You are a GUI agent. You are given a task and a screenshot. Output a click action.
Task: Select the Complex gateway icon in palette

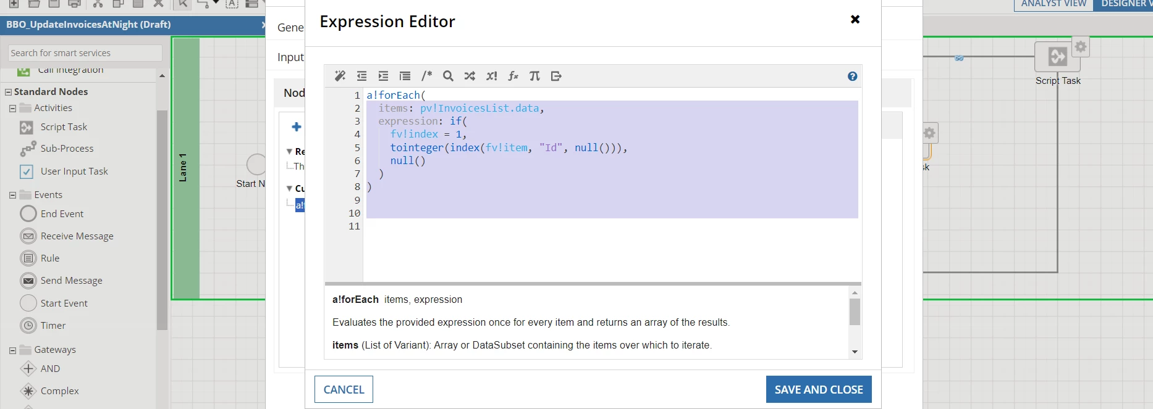click(28, 391)
